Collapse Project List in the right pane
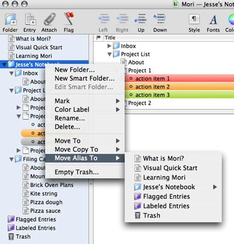 [109, 54]
